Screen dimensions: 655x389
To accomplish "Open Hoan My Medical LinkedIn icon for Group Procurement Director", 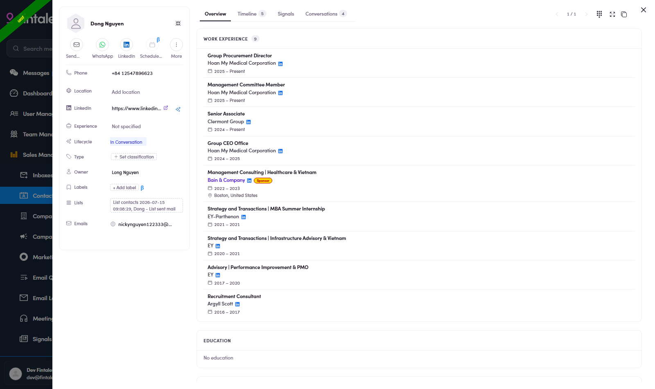I will pyautogui.click(x=280, y=64).
